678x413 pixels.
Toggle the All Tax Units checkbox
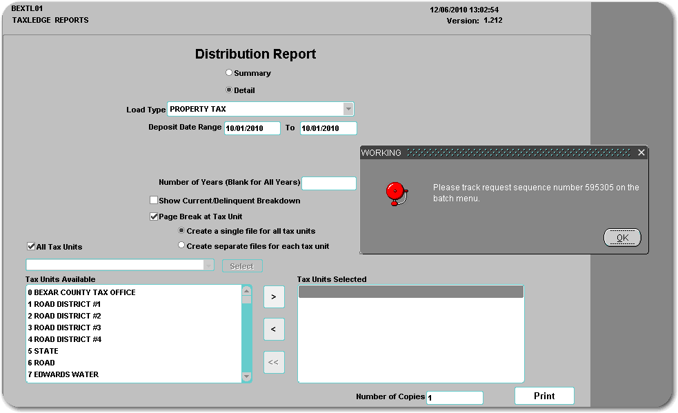(31, 246)
